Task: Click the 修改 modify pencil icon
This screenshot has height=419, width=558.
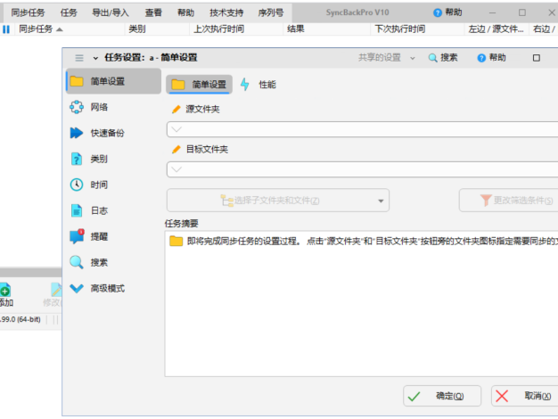Action: click(x=56, y=290)
